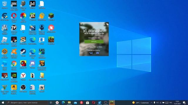
Task: Click the green ИГРАТЬ button
Action: [94, 41]
